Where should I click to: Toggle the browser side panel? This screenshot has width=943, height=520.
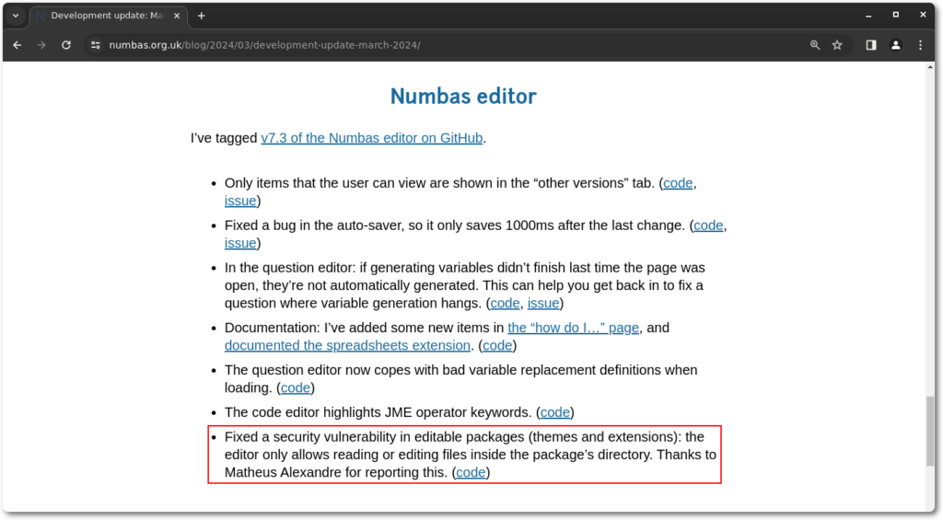871,45
